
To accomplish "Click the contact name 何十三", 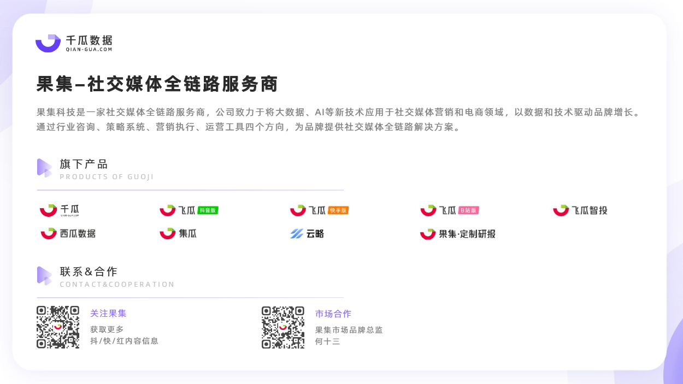I will tap(328, 341).
